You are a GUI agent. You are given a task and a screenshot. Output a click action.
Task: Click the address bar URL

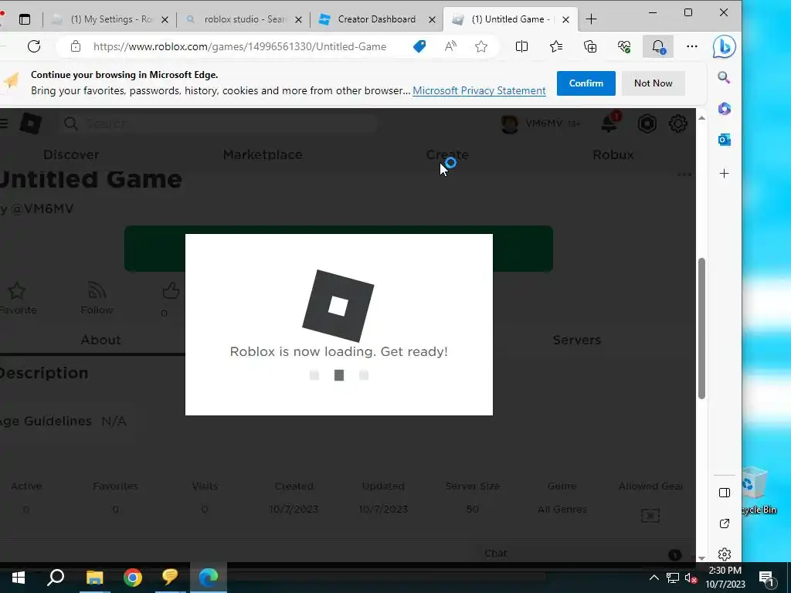239,46
